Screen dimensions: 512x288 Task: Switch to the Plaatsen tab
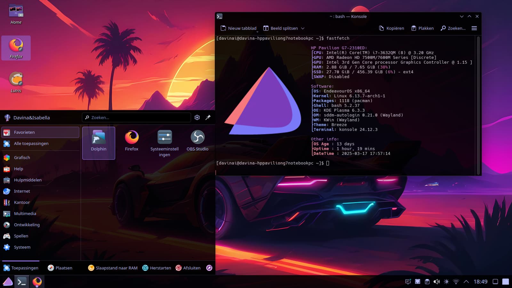click(x=60, y=268)
